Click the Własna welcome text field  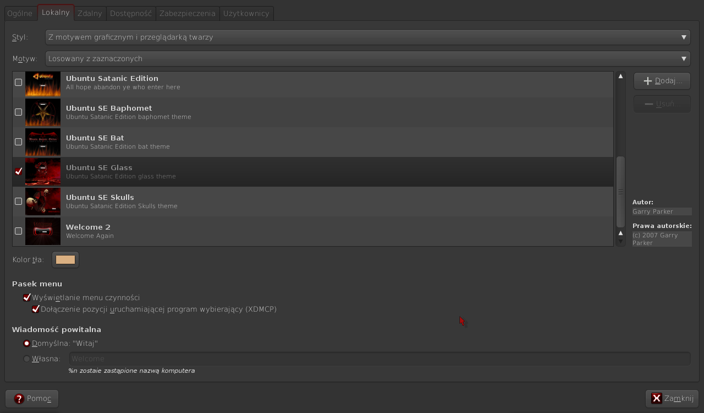pos(380,358)
